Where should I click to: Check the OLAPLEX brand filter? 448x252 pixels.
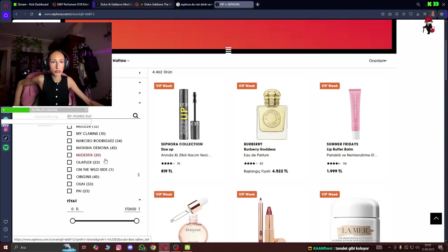(69, 162)
